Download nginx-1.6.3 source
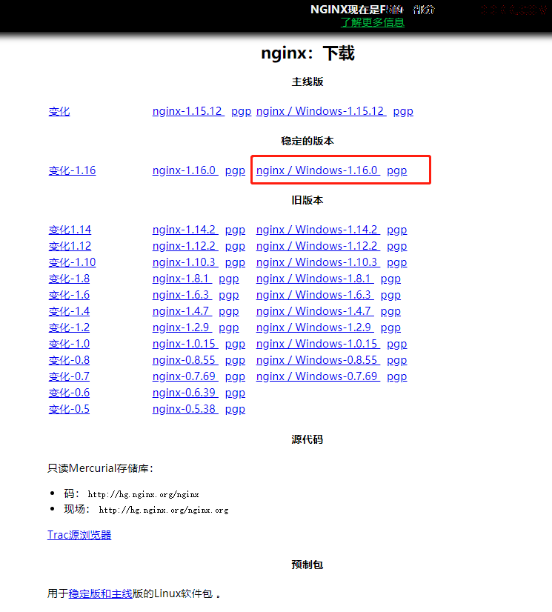 coord(182,296)
